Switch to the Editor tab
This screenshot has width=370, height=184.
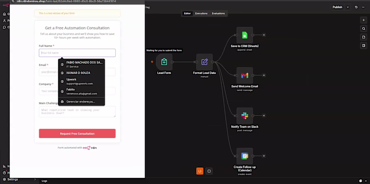point(187,13)
